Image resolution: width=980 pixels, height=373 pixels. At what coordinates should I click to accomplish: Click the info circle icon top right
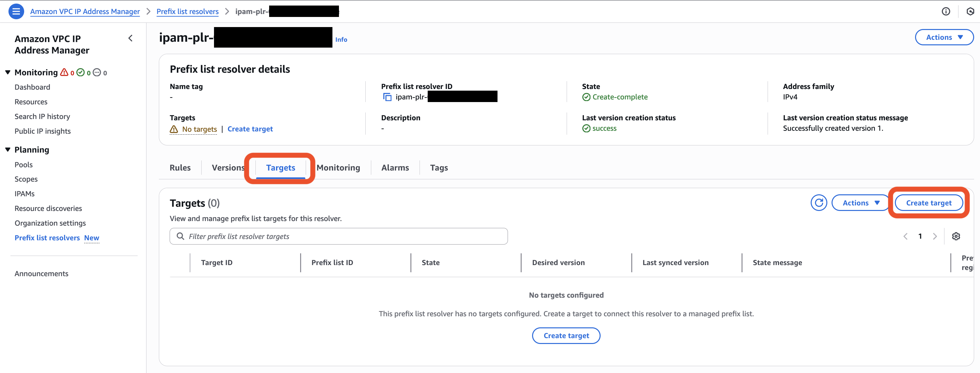[945, 11]
